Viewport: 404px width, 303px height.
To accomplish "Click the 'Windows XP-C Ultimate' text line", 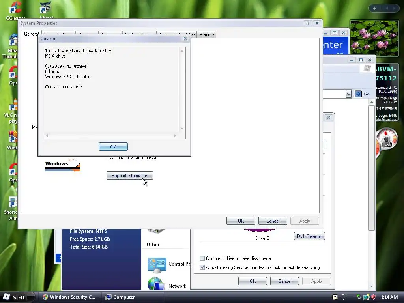I will coord(67,77).
